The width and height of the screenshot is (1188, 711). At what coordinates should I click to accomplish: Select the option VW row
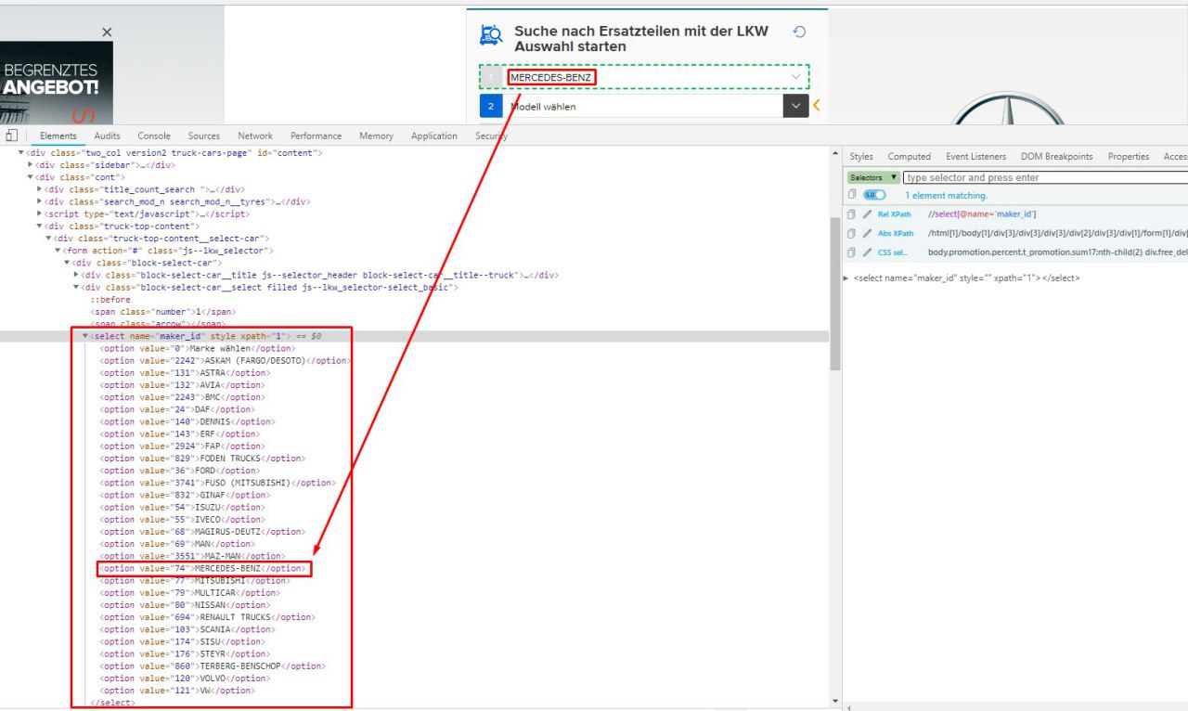[x=175, y=691]
